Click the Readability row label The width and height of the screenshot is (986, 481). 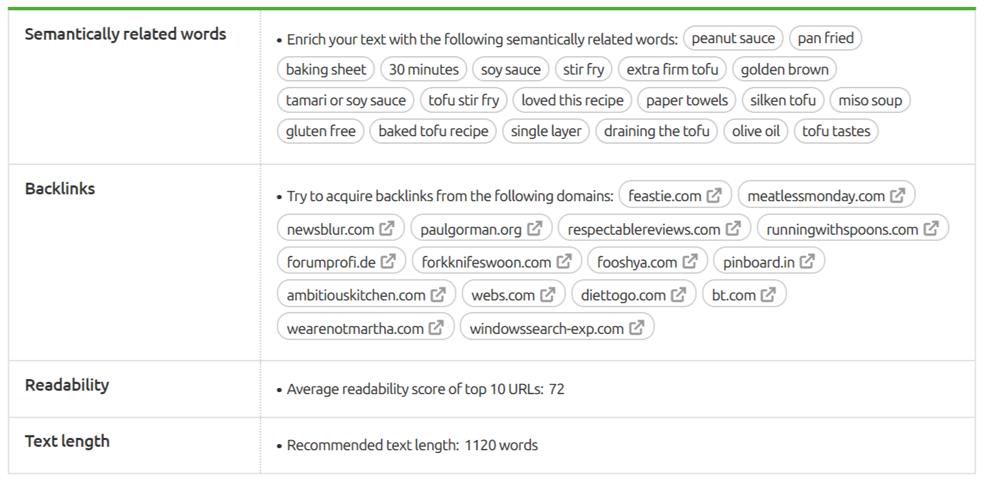[x=66, y=385]
